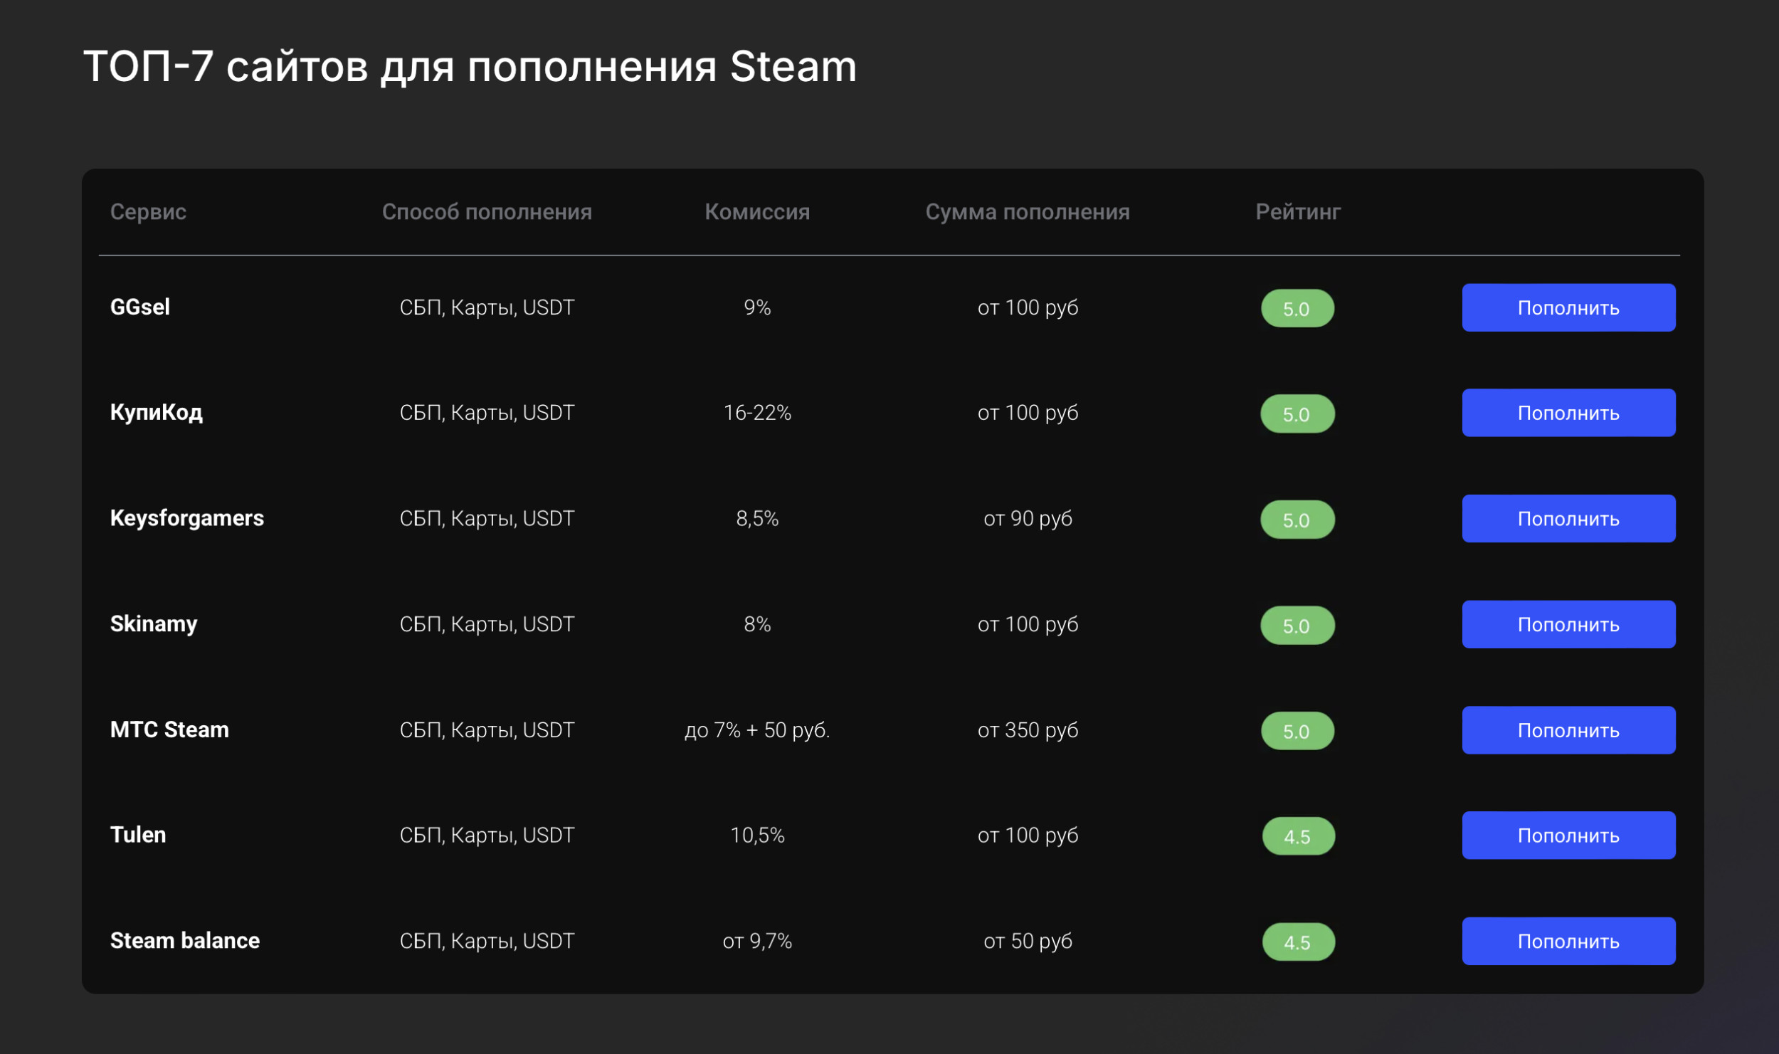Click the МТС Steam service name
Viewport: 1779px width, 1054px height.
pyautogui.click(x=169, y=729)
